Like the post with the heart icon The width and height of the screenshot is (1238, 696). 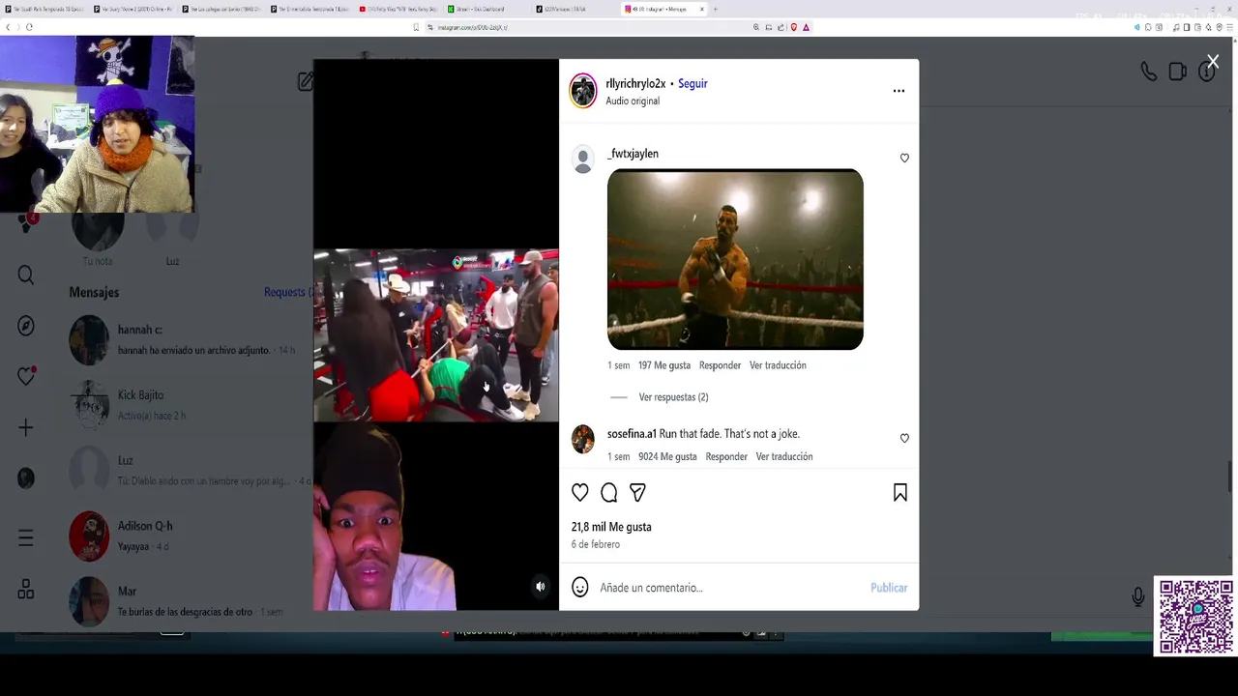tap(580, 493)
